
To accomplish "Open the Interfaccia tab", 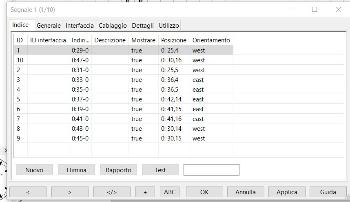I will pos(80,25).
